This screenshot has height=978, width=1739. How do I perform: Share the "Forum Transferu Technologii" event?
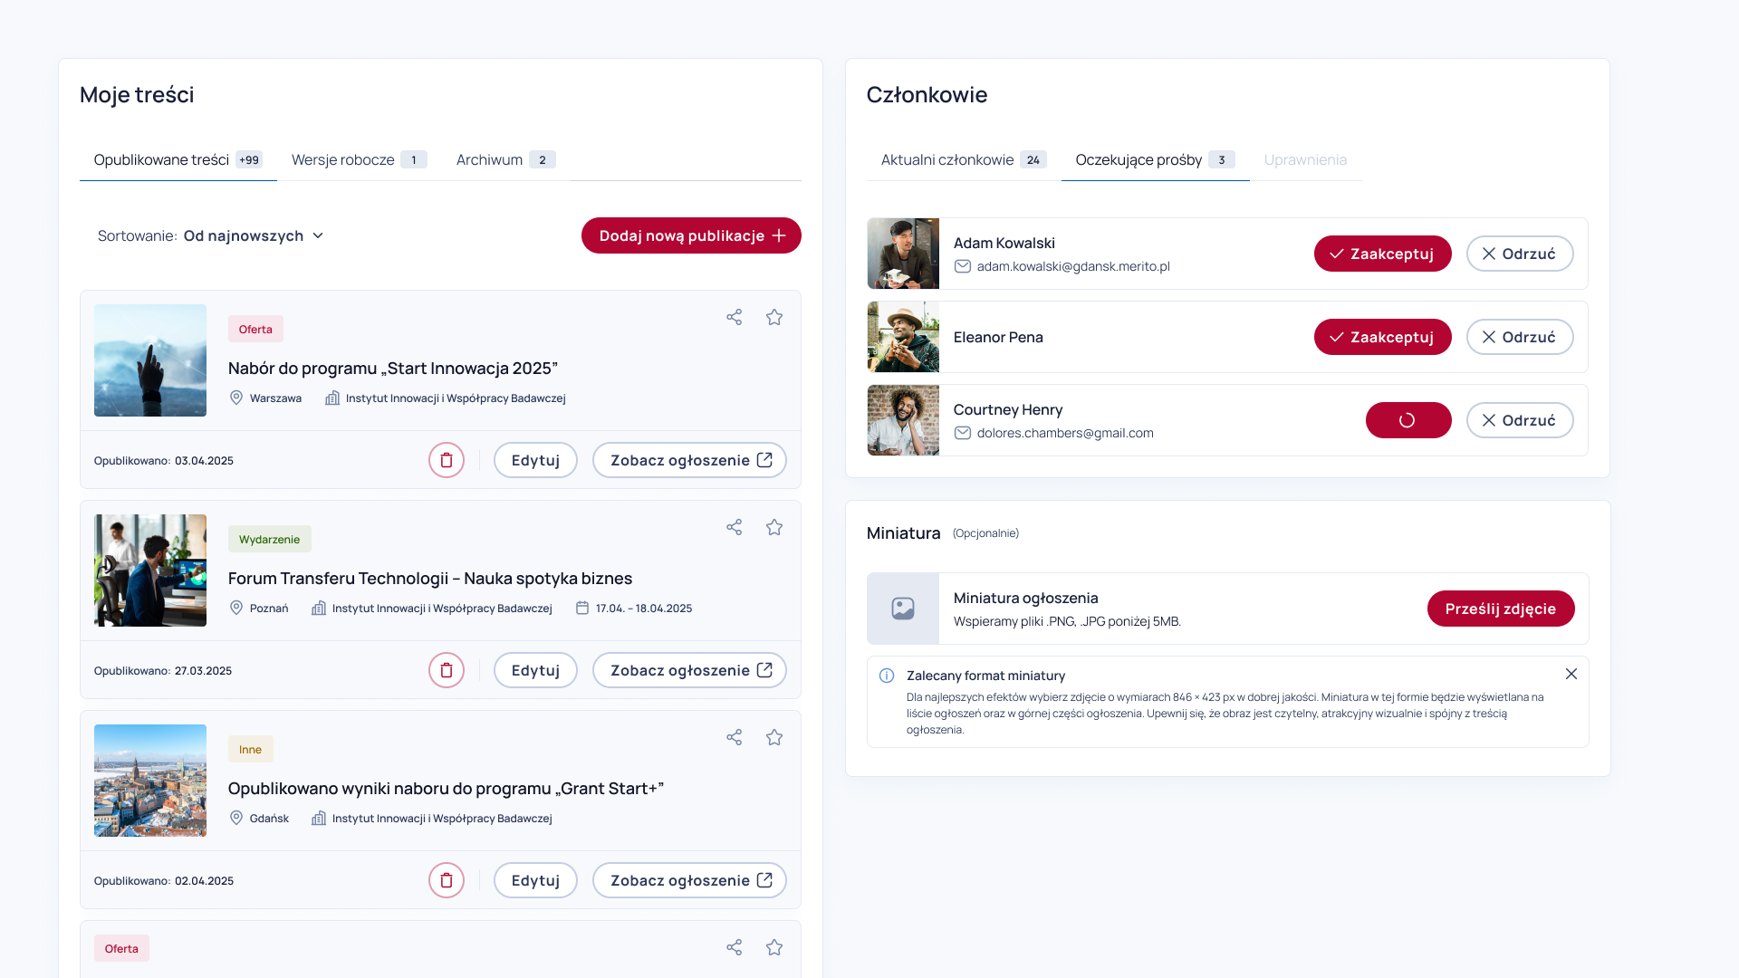(x=734, y=527)
